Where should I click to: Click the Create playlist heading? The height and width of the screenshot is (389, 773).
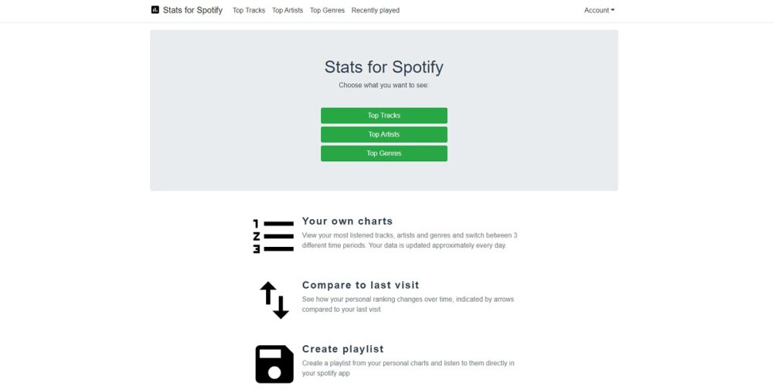pos(342,349)
